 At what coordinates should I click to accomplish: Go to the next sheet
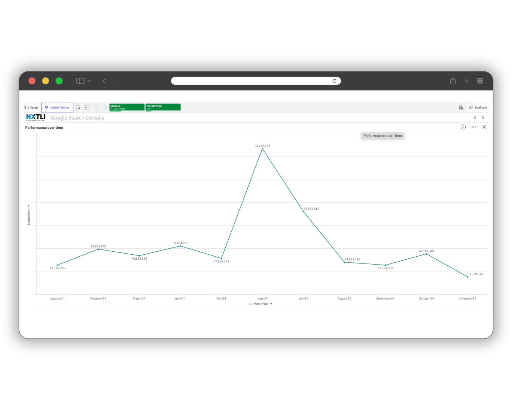tap(483, 118)
